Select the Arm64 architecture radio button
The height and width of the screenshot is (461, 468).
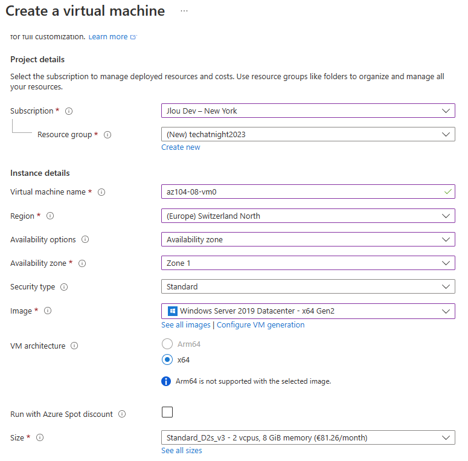167,344
